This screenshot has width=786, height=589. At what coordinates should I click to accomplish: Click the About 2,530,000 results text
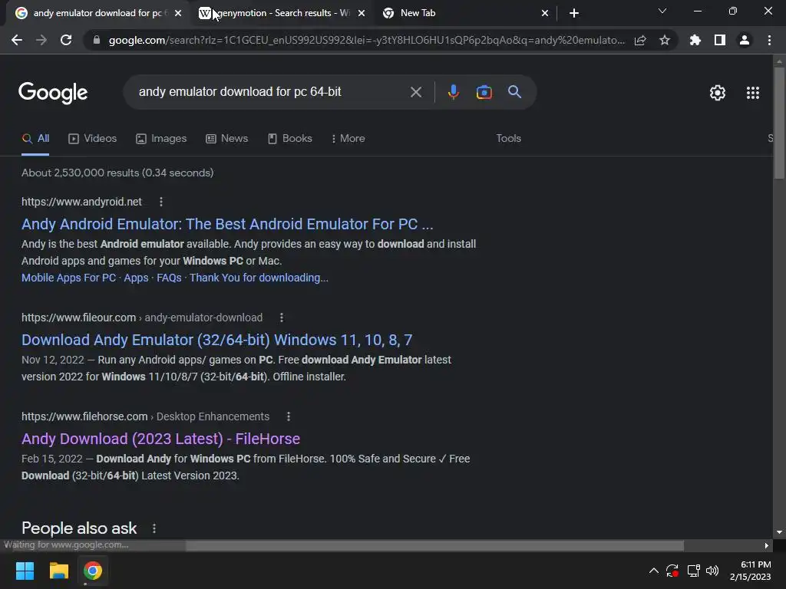(117, 173)
